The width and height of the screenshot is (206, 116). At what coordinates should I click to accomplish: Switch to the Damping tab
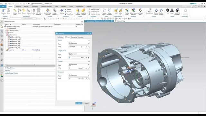74,37
